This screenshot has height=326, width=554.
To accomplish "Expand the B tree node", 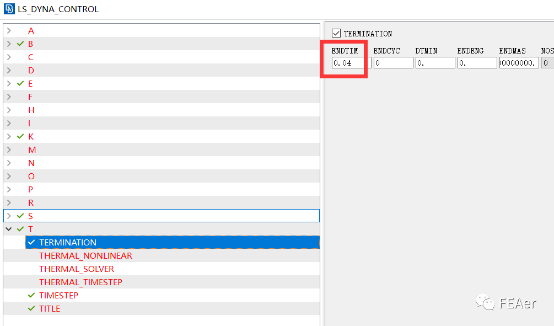I will (9, 44).
